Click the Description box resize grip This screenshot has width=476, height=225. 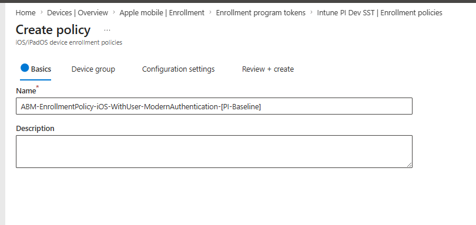coord(409,164)
